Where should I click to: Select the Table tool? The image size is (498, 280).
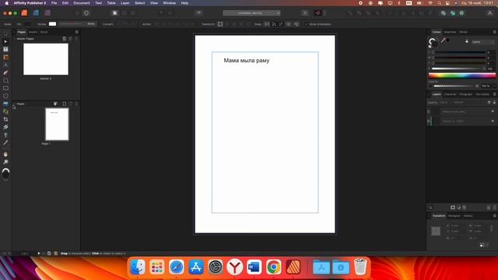click(5, 57)
